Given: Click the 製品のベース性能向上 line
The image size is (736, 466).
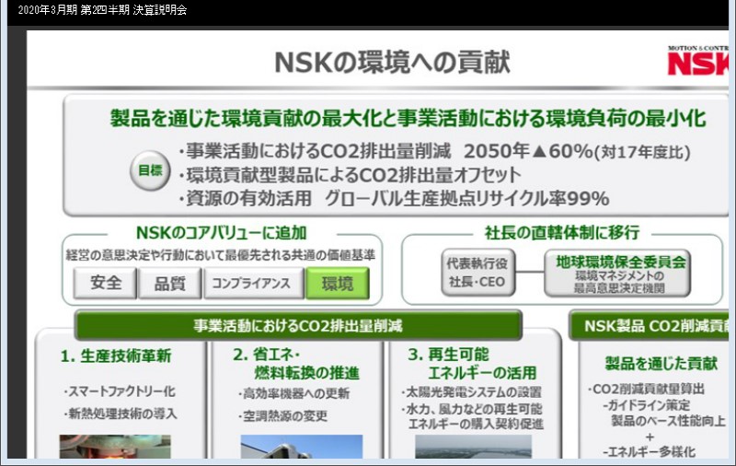Looking at the screenshot, I should click(668, 421).
